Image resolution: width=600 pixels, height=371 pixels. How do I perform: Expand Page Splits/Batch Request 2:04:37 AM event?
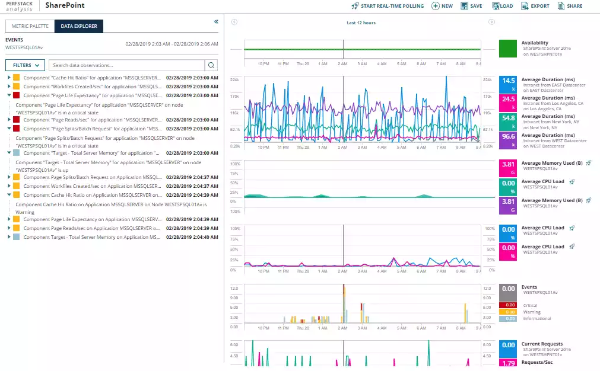(x=9, y=177)
